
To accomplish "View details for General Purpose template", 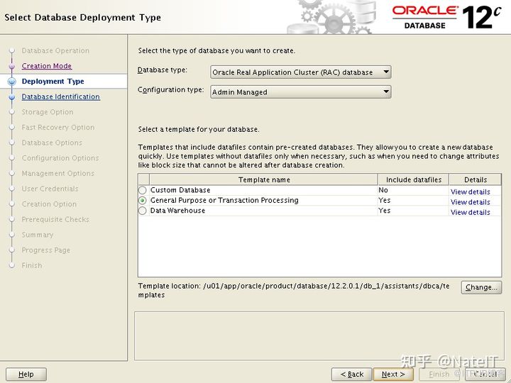I will tap(471, 202).
